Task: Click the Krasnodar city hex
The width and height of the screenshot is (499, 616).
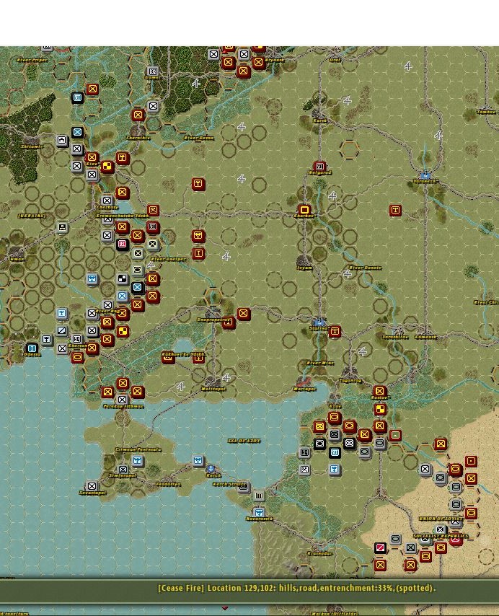Action: pyautogui.click(x=319, y=547)
